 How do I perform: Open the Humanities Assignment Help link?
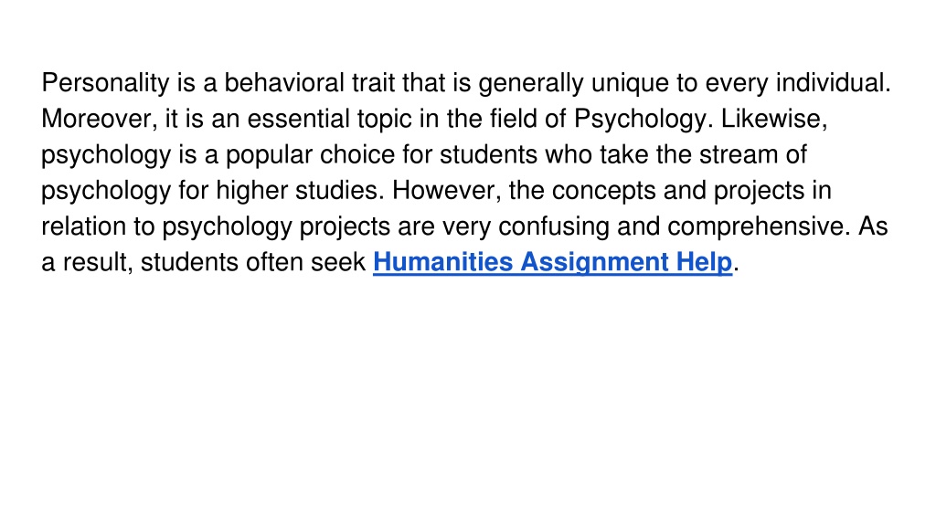[x=552, y=262]
